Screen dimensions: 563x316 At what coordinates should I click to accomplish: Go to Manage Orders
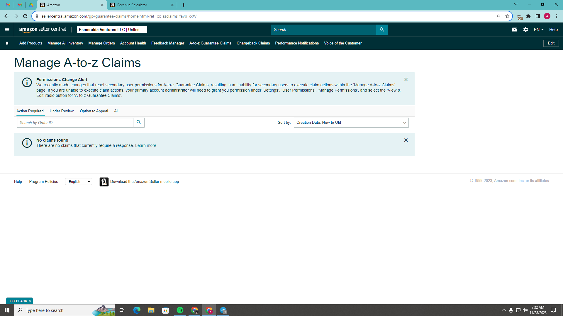(101, 43)
